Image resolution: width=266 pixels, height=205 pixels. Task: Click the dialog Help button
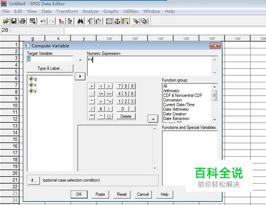coord(164,194)
